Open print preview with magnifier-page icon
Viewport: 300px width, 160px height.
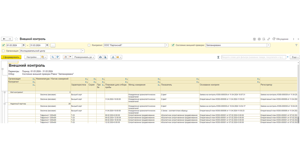(105, 57)
